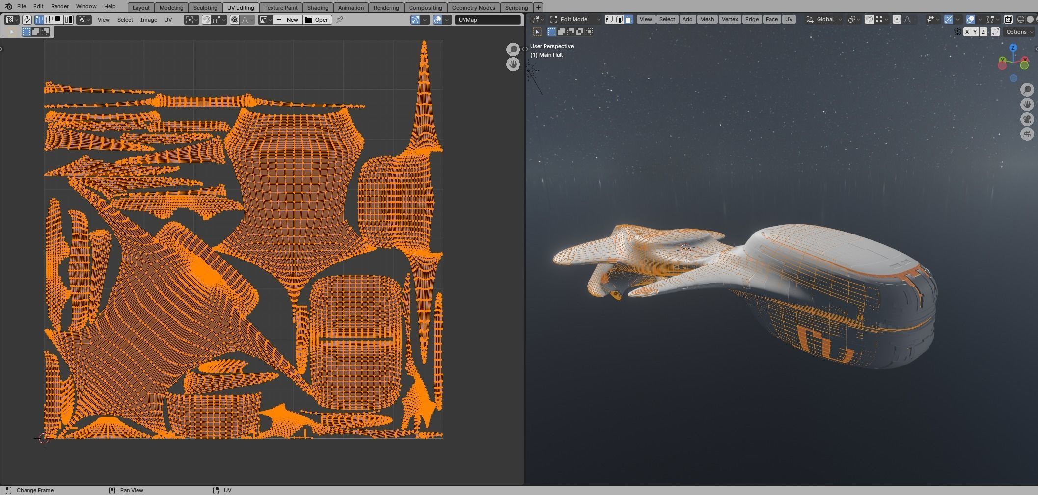Toggle snapping magnet in 3D viewport

(869, 19)
